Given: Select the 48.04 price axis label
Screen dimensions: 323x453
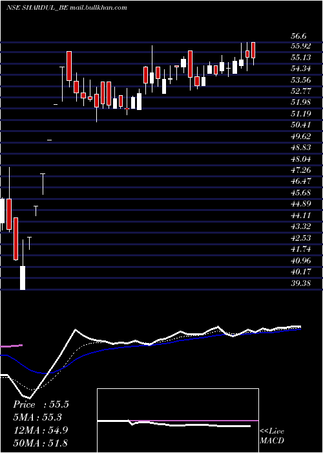Looking at the screenshot, I should (x=301, y=159).
